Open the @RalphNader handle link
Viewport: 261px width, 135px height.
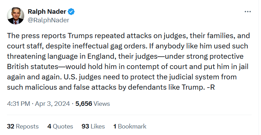(x=48, y=20)
